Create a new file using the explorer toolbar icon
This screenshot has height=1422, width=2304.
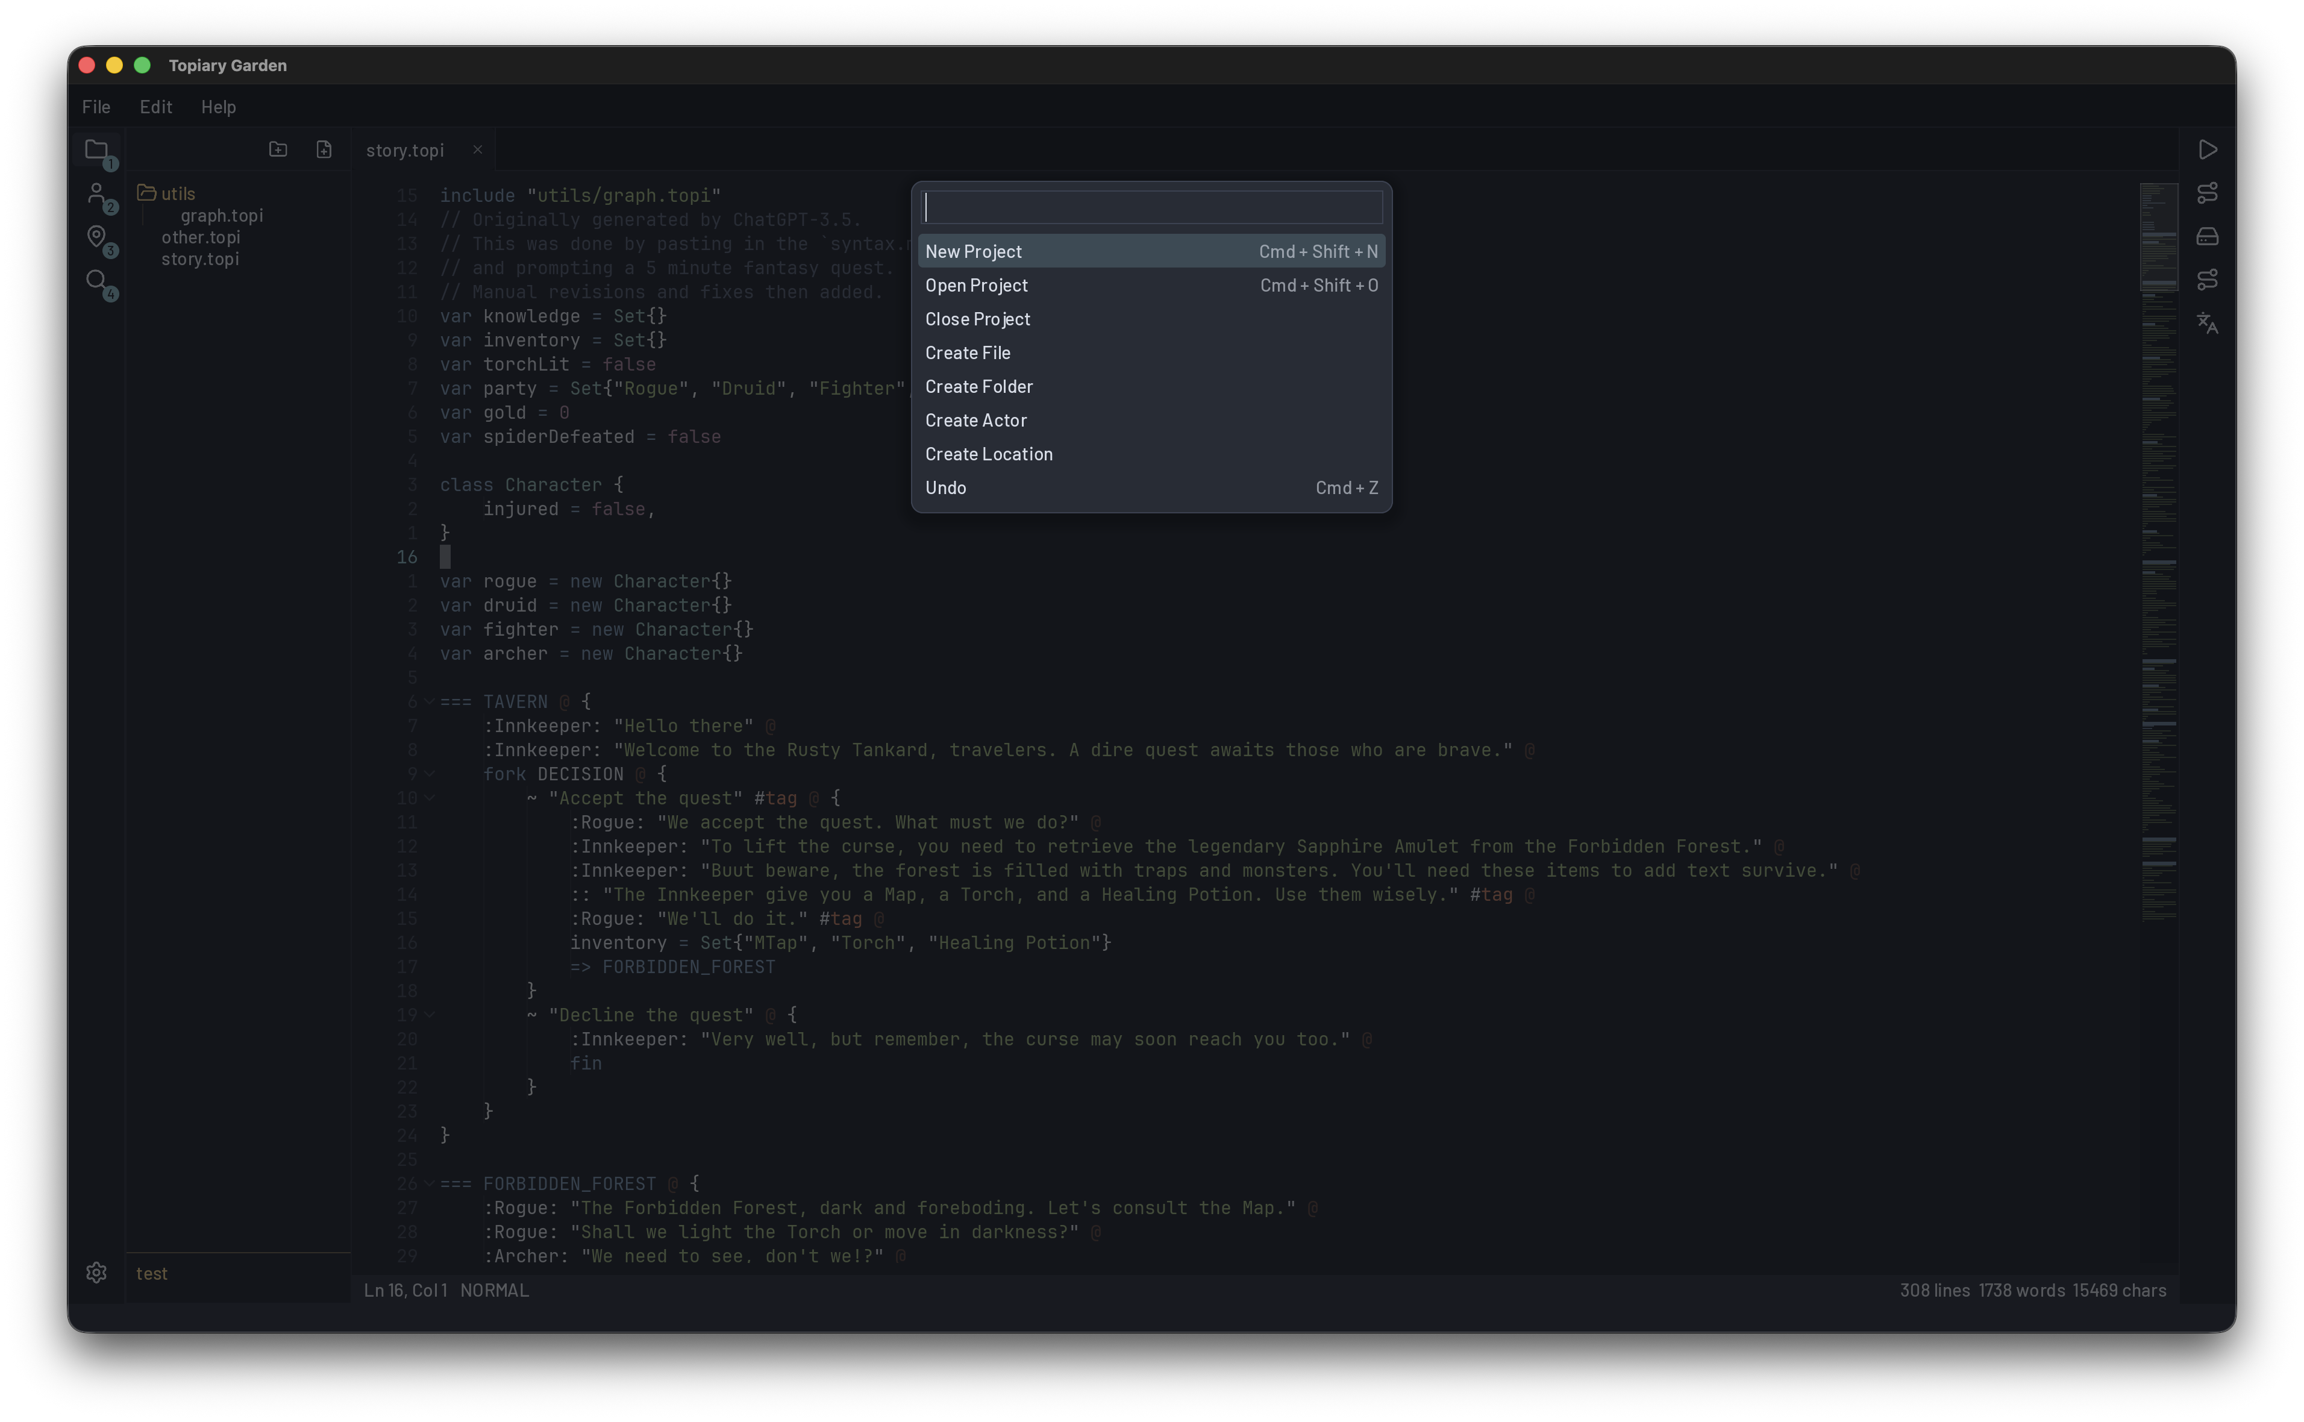324,149
